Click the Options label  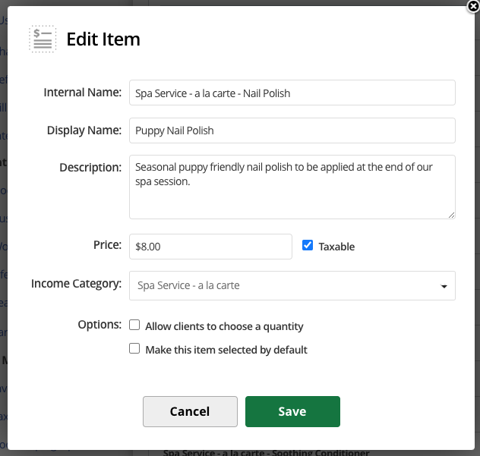pos(99,325)
